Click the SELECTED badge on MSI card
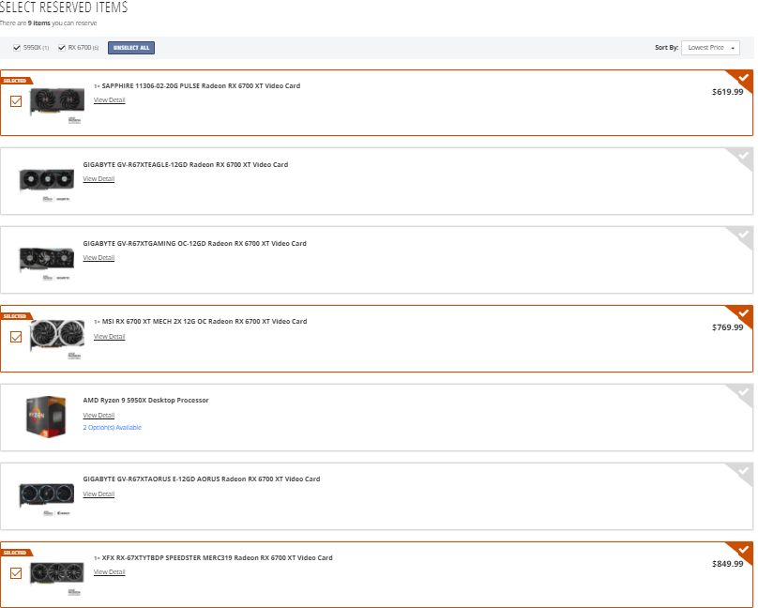Screen dimensions: 758x608 pos(16,316)
